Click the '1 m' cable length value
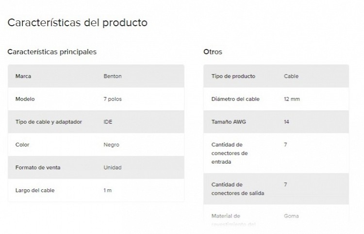 pos(107,190)
